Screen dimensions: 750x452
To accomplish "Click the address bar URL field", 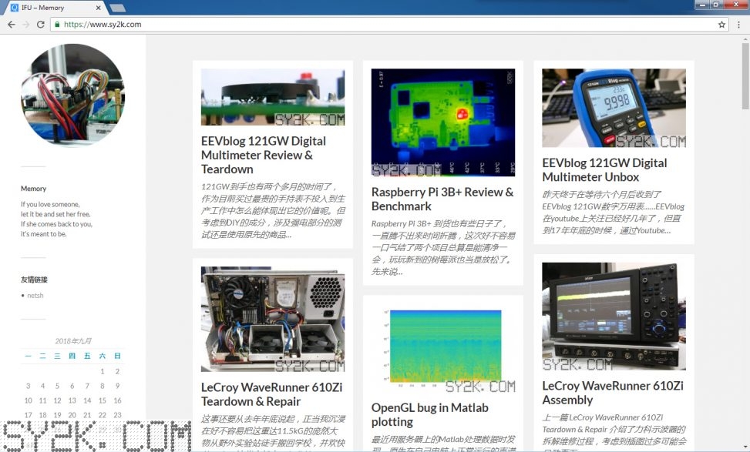I will click(x=388, y=25).
